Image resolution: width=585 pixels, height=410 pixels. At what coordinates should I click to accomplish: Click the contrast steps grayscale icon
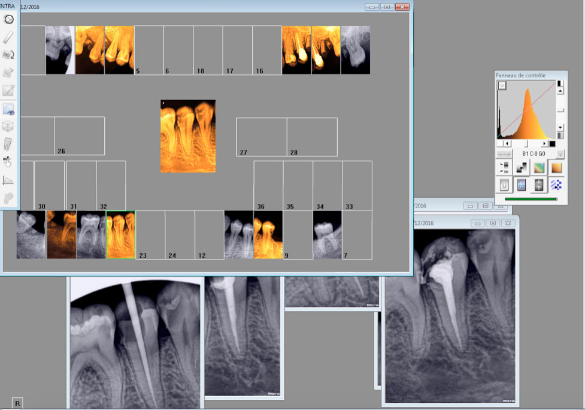click(x=521, y=168)
